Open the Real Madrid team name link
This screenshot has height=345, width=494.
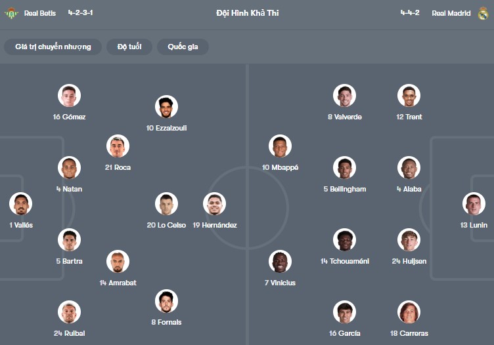pos(451,13)
